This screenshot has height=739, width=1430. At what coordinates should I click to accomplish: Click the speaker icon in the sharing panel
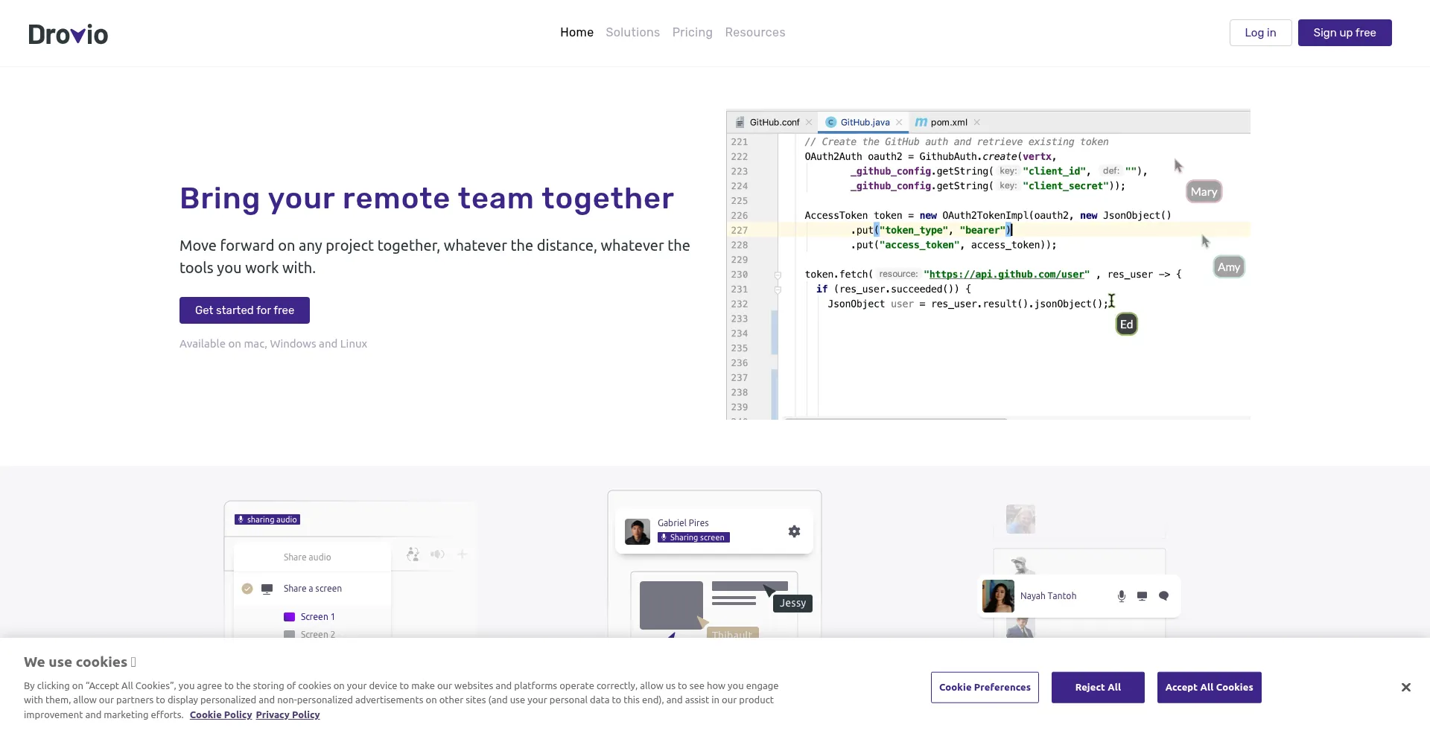[437, 554]
